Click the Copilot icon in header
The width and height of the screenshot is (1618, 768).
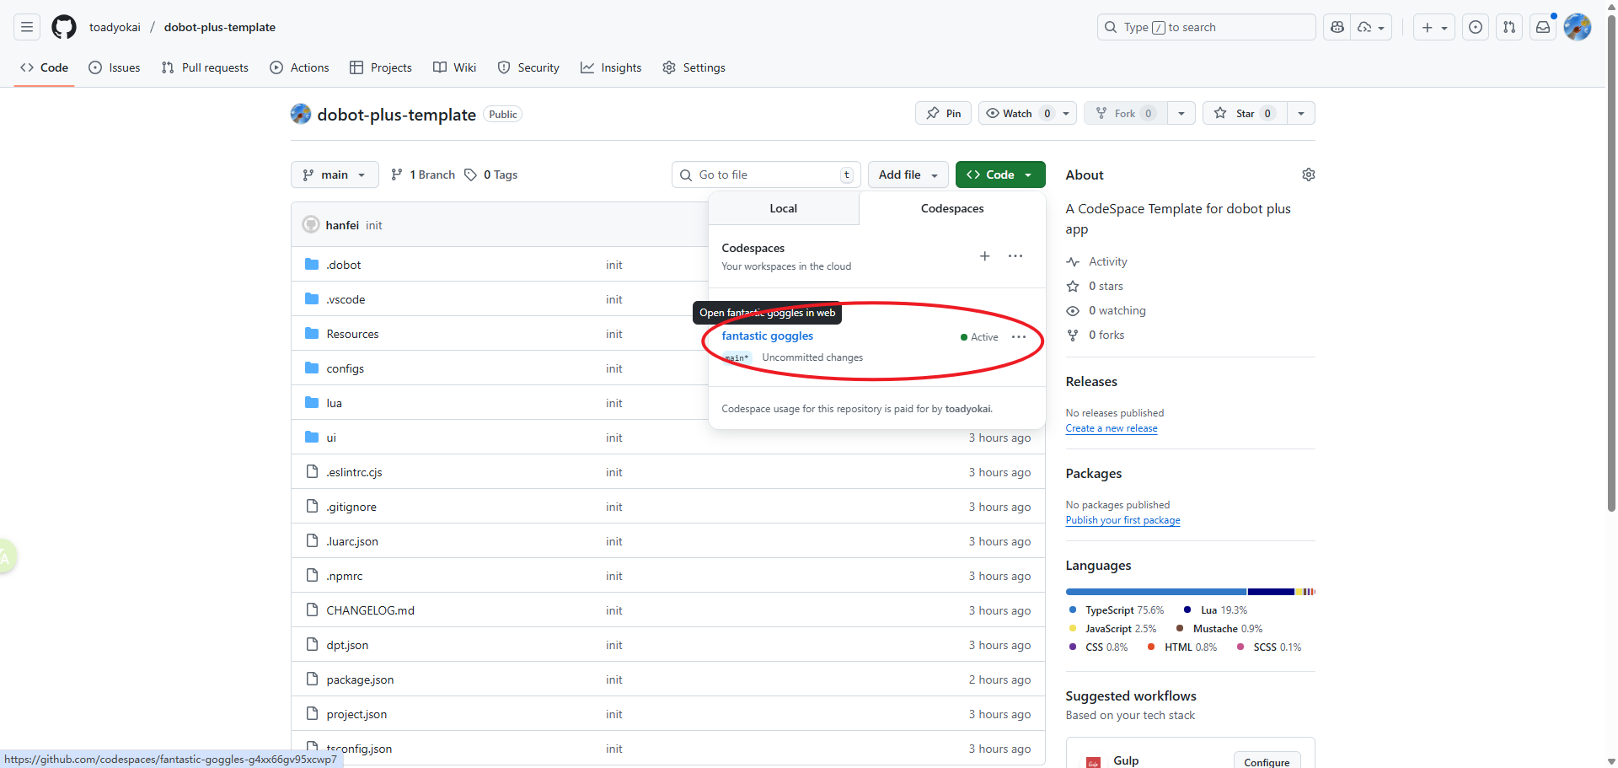point(1337,27)
